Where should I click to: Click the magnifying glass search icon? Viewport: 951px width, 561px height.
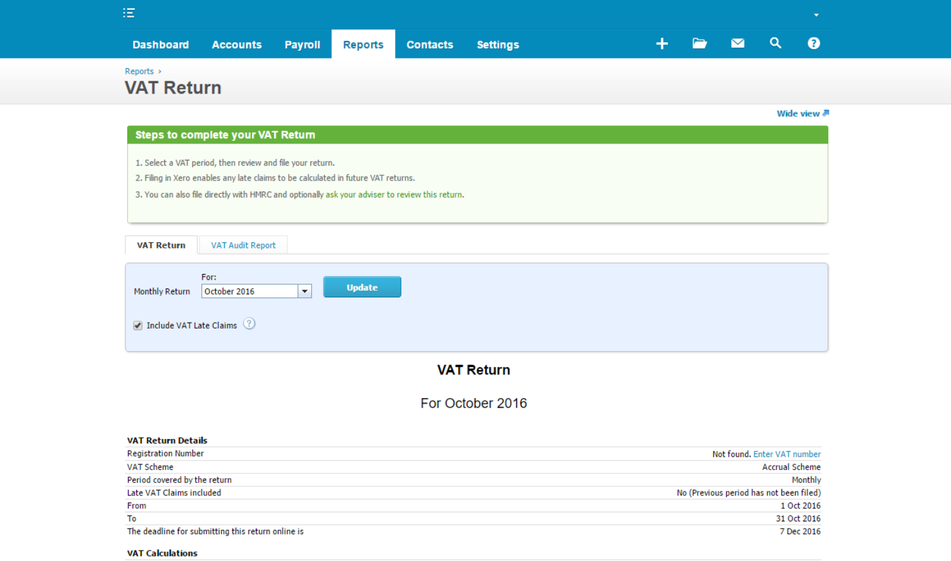click(775, 44)
